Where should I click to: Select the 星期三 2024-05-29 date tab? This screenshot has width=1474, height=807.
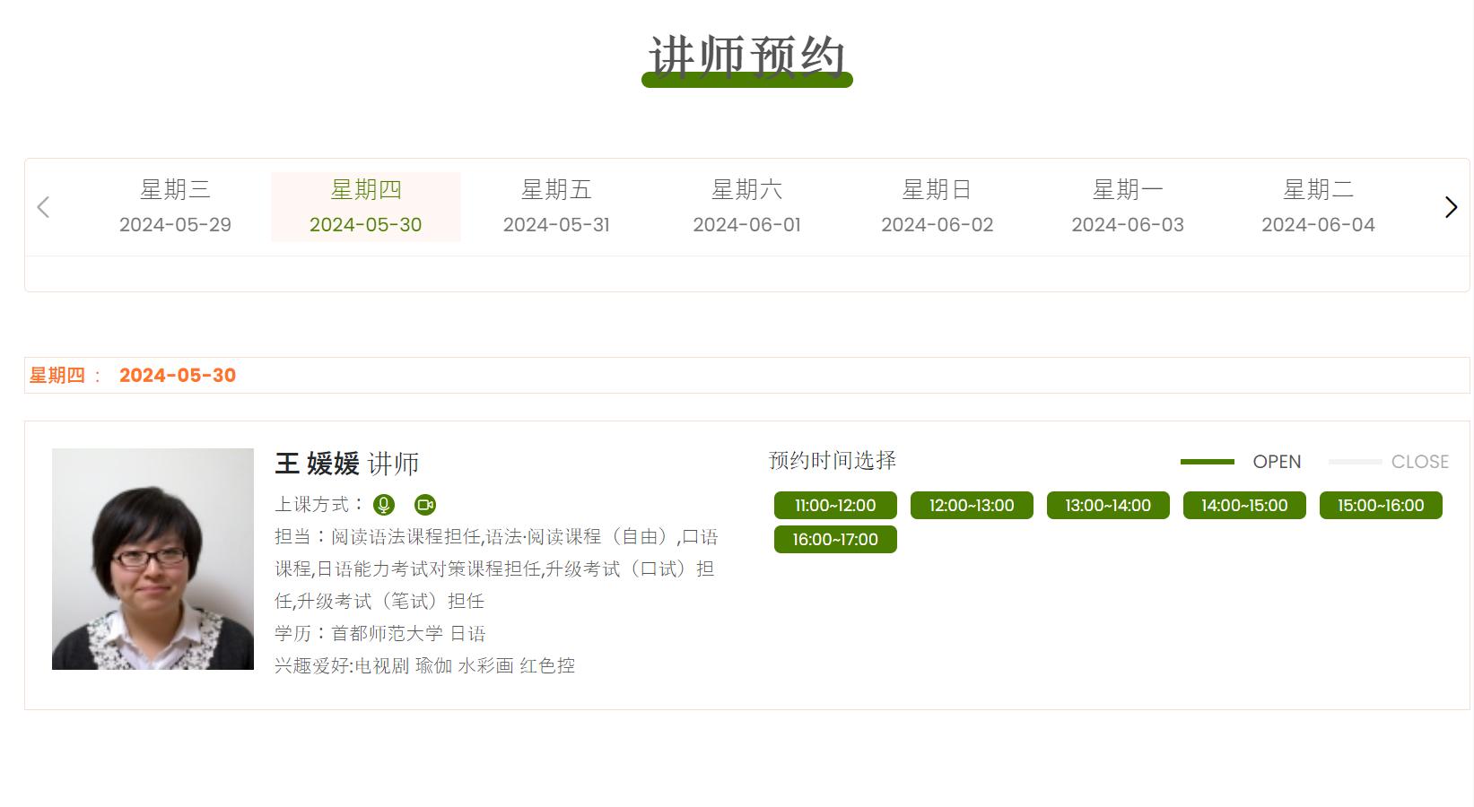pos(175,207)
